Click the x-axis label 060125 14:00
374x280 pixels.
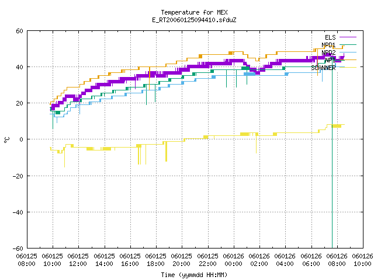104,260
